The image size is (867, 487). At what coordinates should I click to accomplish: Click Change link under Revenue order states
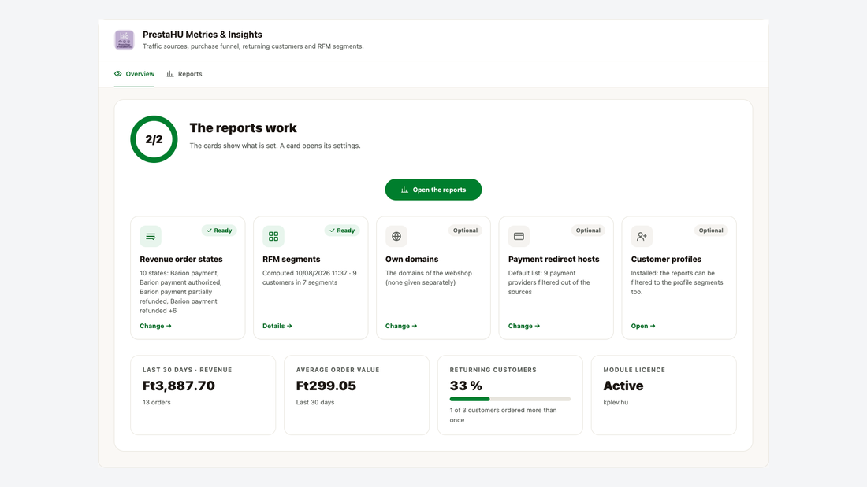155,326
